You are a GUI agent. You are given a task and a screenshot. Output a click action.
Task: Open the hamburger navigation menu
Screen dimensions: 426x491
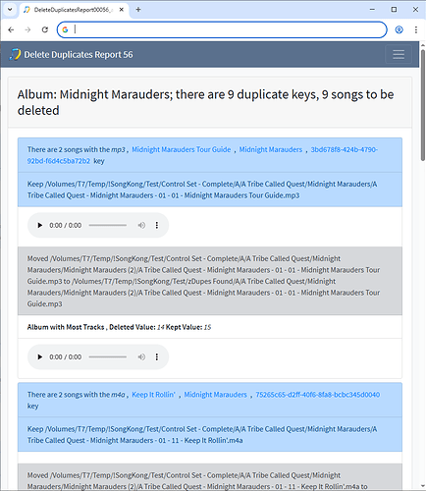[x=399, y=54]
